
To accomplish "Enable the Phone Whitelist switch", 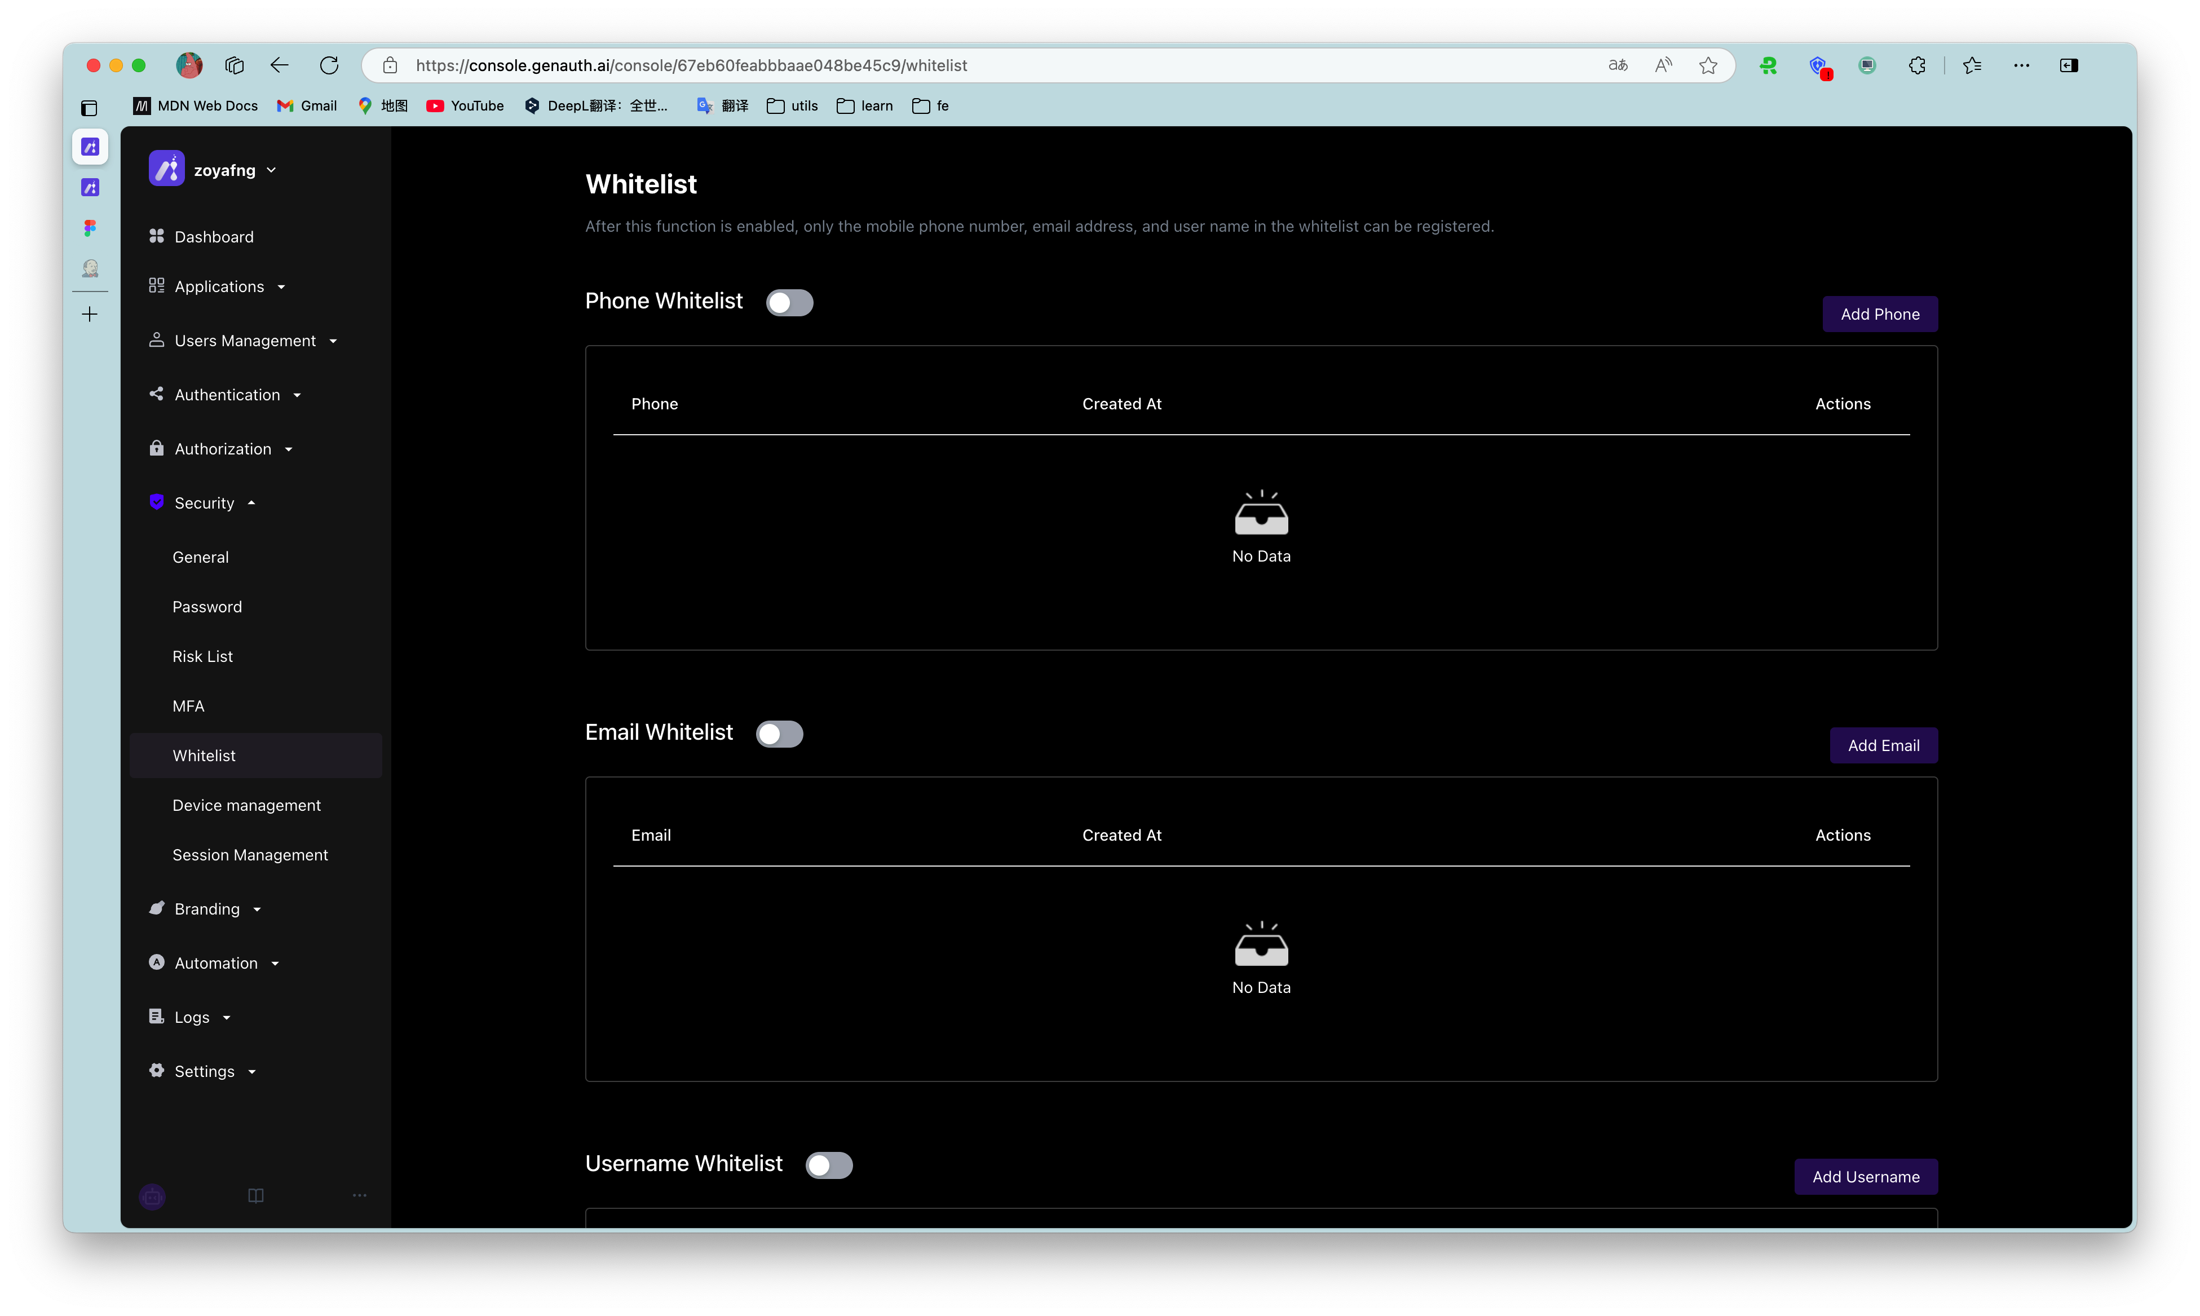I will coord(789,302).
